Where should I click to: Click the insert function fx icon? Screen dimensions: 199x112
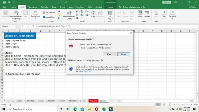pyautogui.click(x=33, y=26)
